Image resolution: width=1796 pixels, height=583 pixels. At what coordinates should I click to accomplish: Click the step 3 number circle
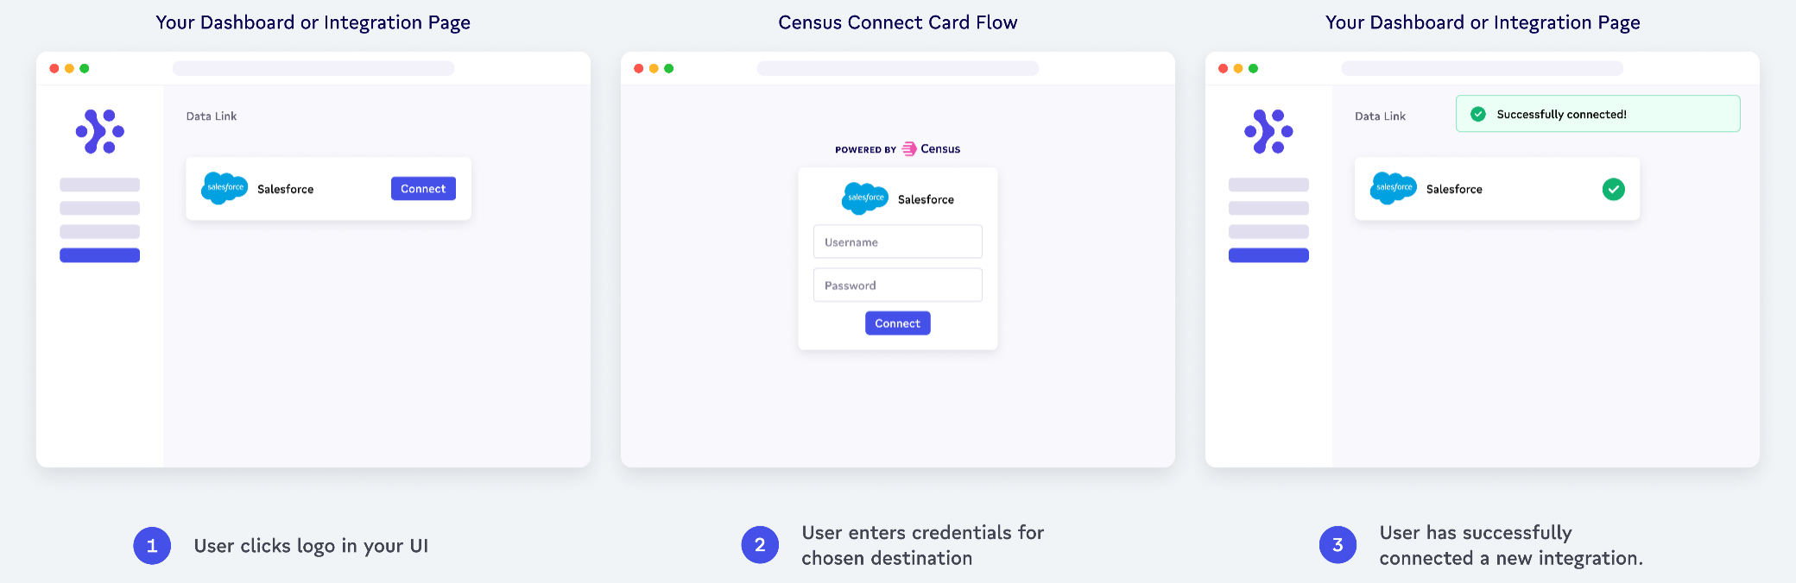click(x=1338, y=546)
